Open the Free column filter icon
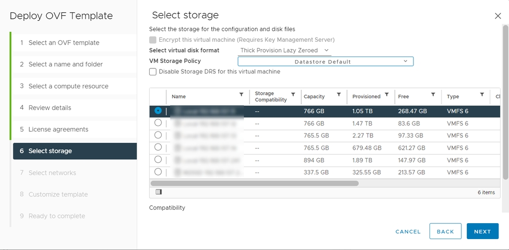This screenshot has height=250, width=509. click(x=433, y=94)
